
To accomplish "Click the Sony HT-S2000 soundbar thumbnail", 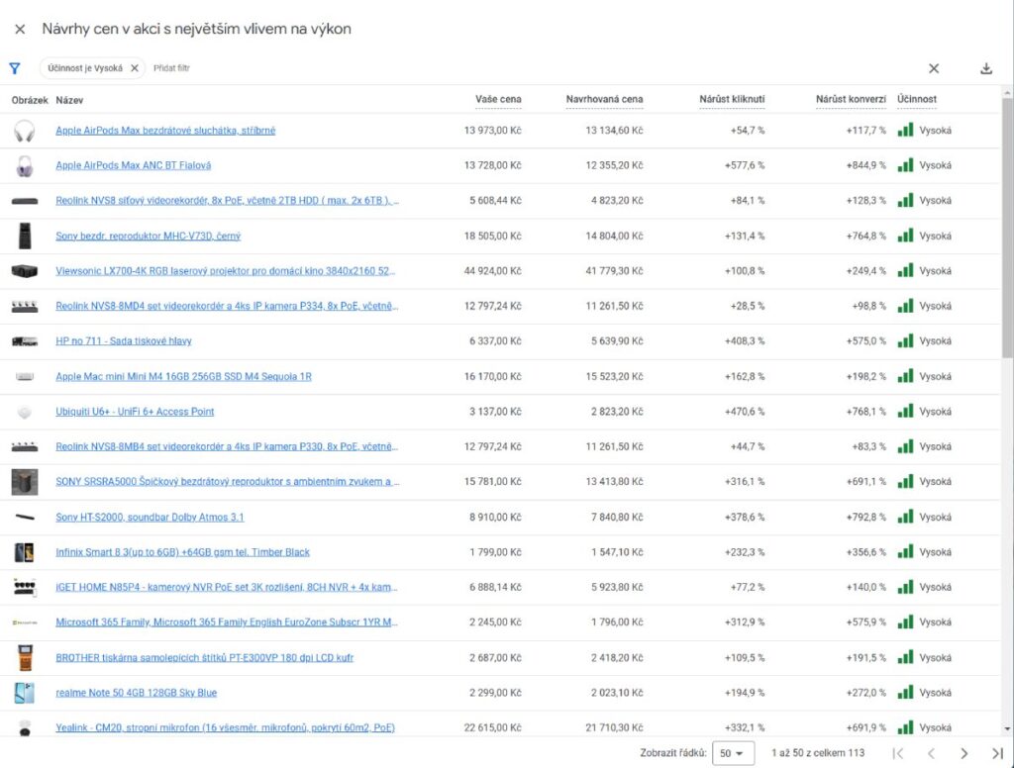I will point(25,517).
